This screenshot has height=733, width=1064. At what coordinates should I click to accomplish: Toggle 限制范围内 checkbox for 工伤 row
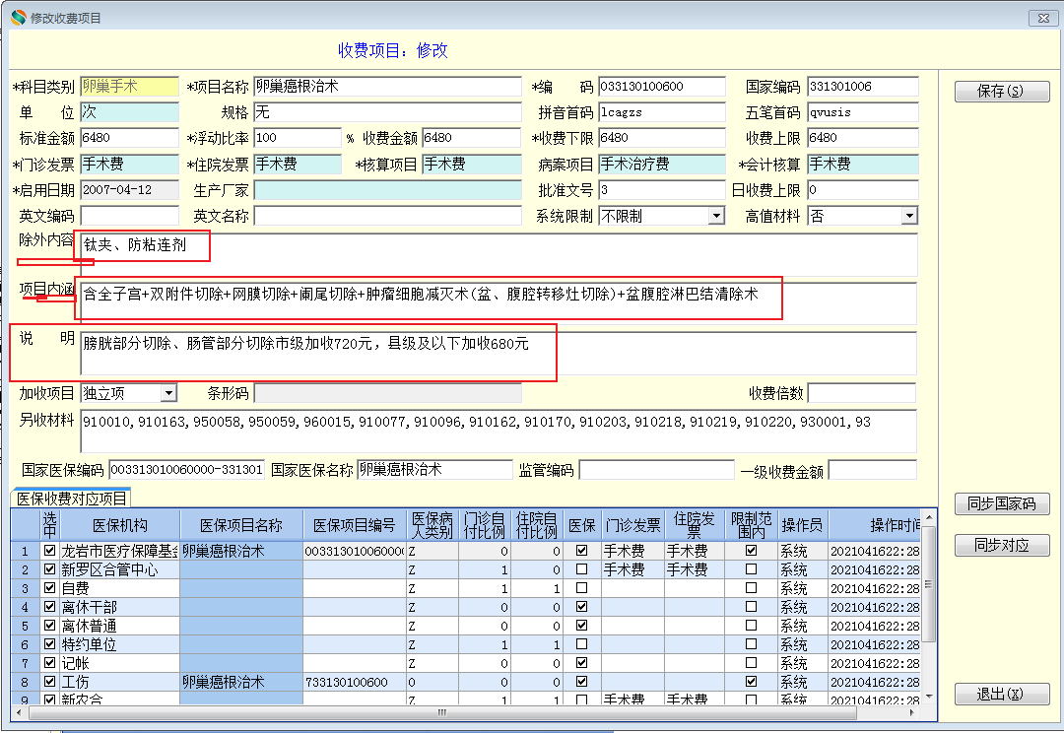click(751, 682)
